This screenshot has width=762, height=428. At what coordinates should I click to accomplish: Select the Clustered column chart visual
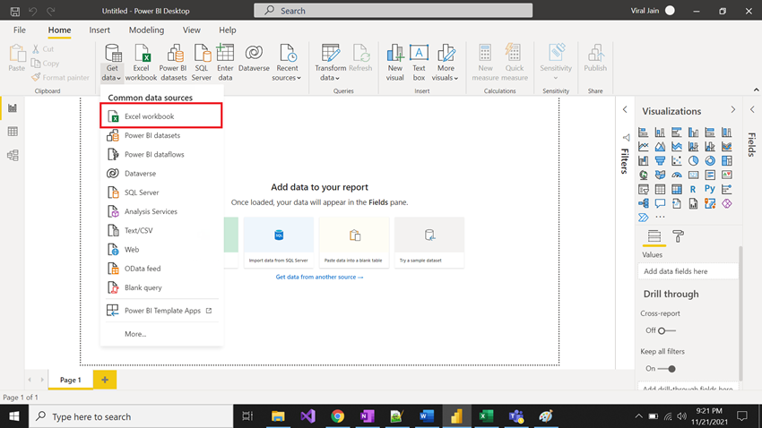694,133
